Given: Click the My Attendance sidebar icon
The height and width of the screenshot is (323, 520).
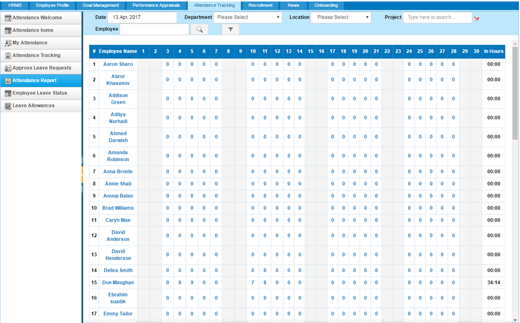Looking at the screenshot, I should (x=8, y=43).
